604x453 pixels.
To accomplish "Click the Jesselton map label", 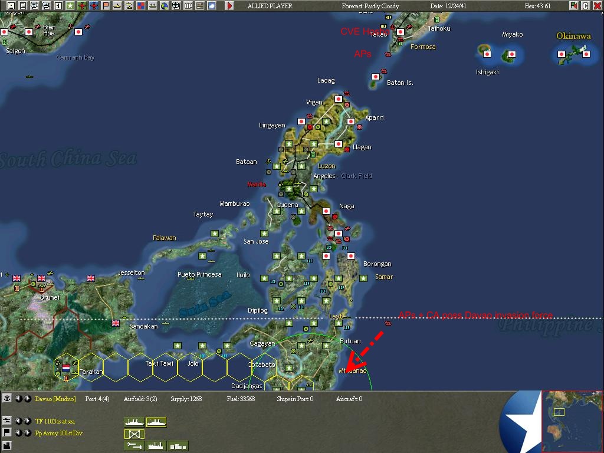I will pyautogui.click(x=132, y=273).
